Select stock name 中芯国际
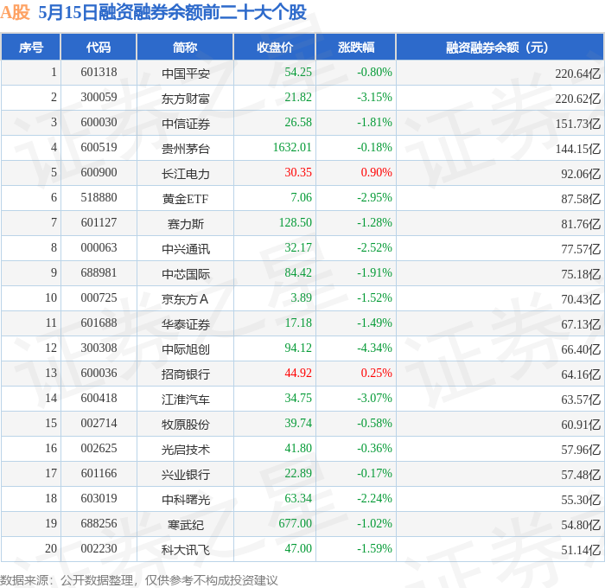The width and height of the screenshot is (605, 588). 186,274
